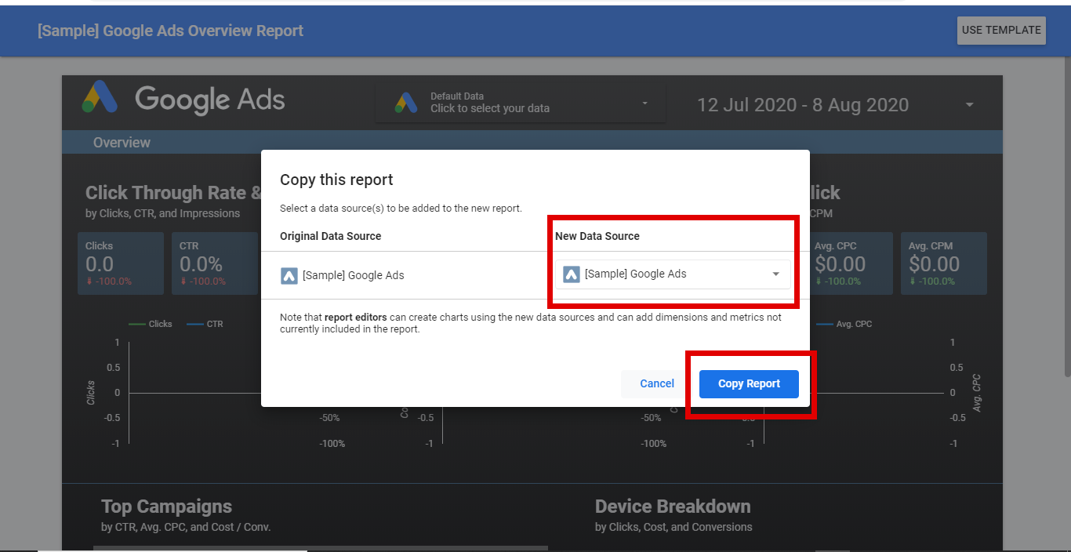This screenshot has height=552, width=1071.
Task: Click the Avg. CPC legend entry in right chart
Action: point(844,324)
